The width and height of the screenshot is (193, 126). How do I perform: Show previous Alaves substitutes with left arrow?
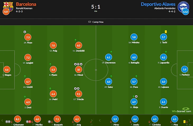pyautogui.click(x=100, y=120)
